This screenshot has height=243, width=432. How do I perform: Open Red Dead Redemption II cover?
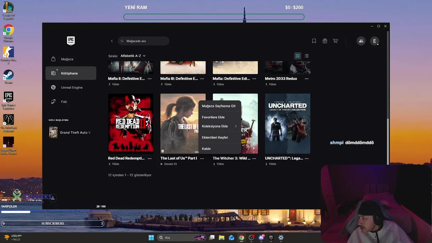[x=131, y=124]
